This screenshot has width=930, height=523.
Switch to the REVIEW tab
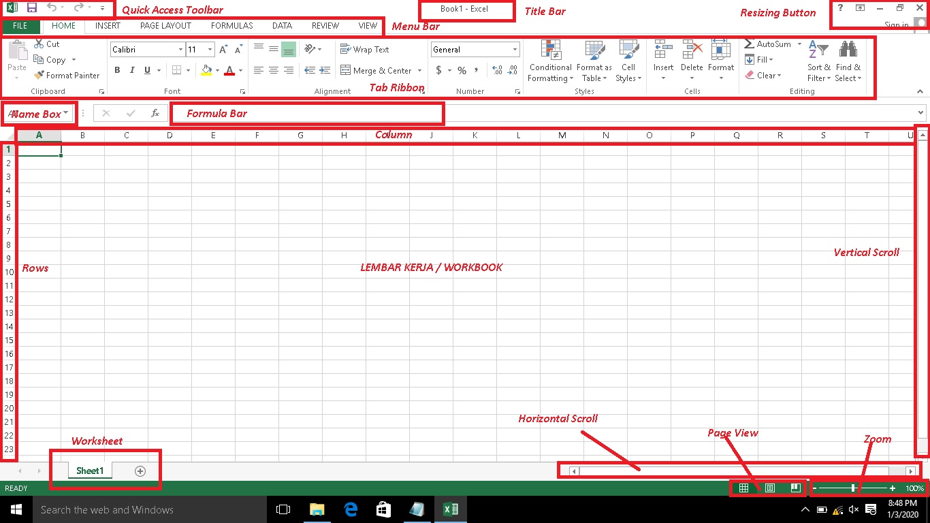click(x=325, y=26)
